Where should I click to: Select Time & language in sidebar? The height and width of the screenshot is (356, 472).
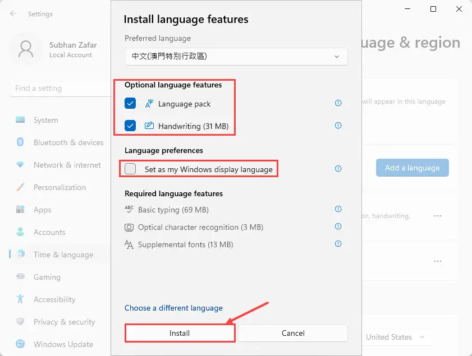[x=60, y=255]
